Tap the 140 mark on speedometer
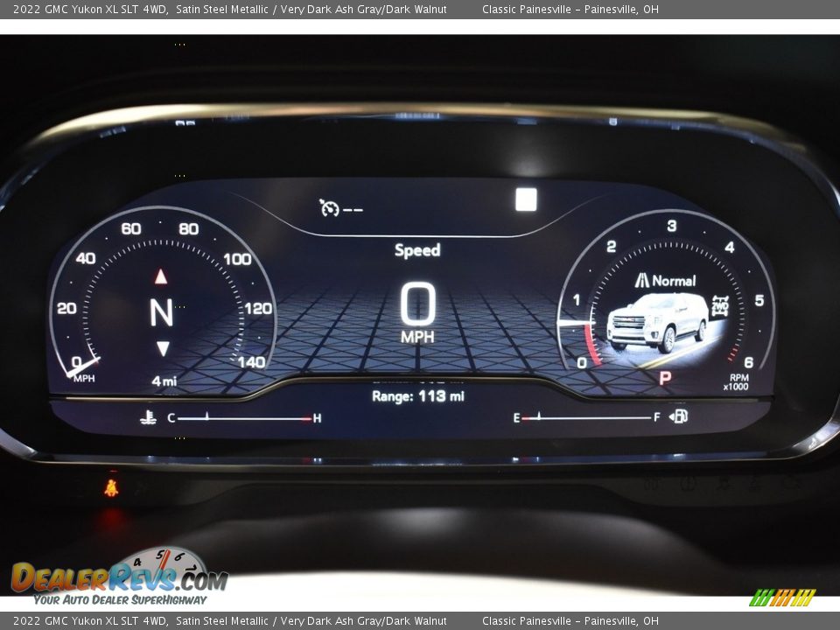 [x=251, y=362]
